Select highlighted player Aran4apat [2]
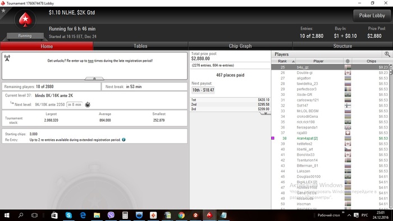 pyautogui.click(x=330, y=139)
